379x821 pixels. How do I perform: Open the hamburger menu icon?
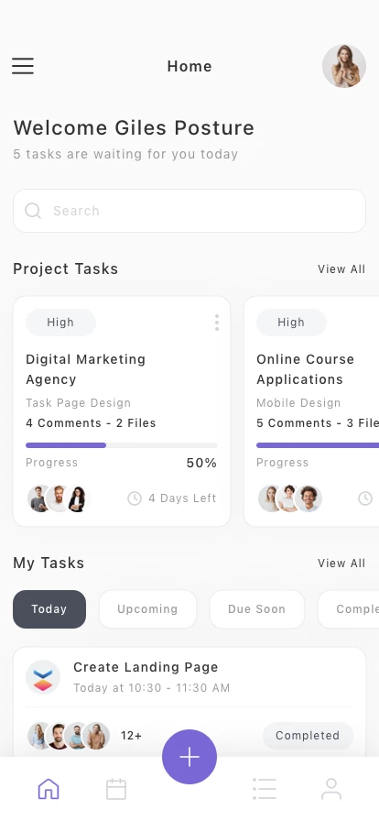pos(23,66)
